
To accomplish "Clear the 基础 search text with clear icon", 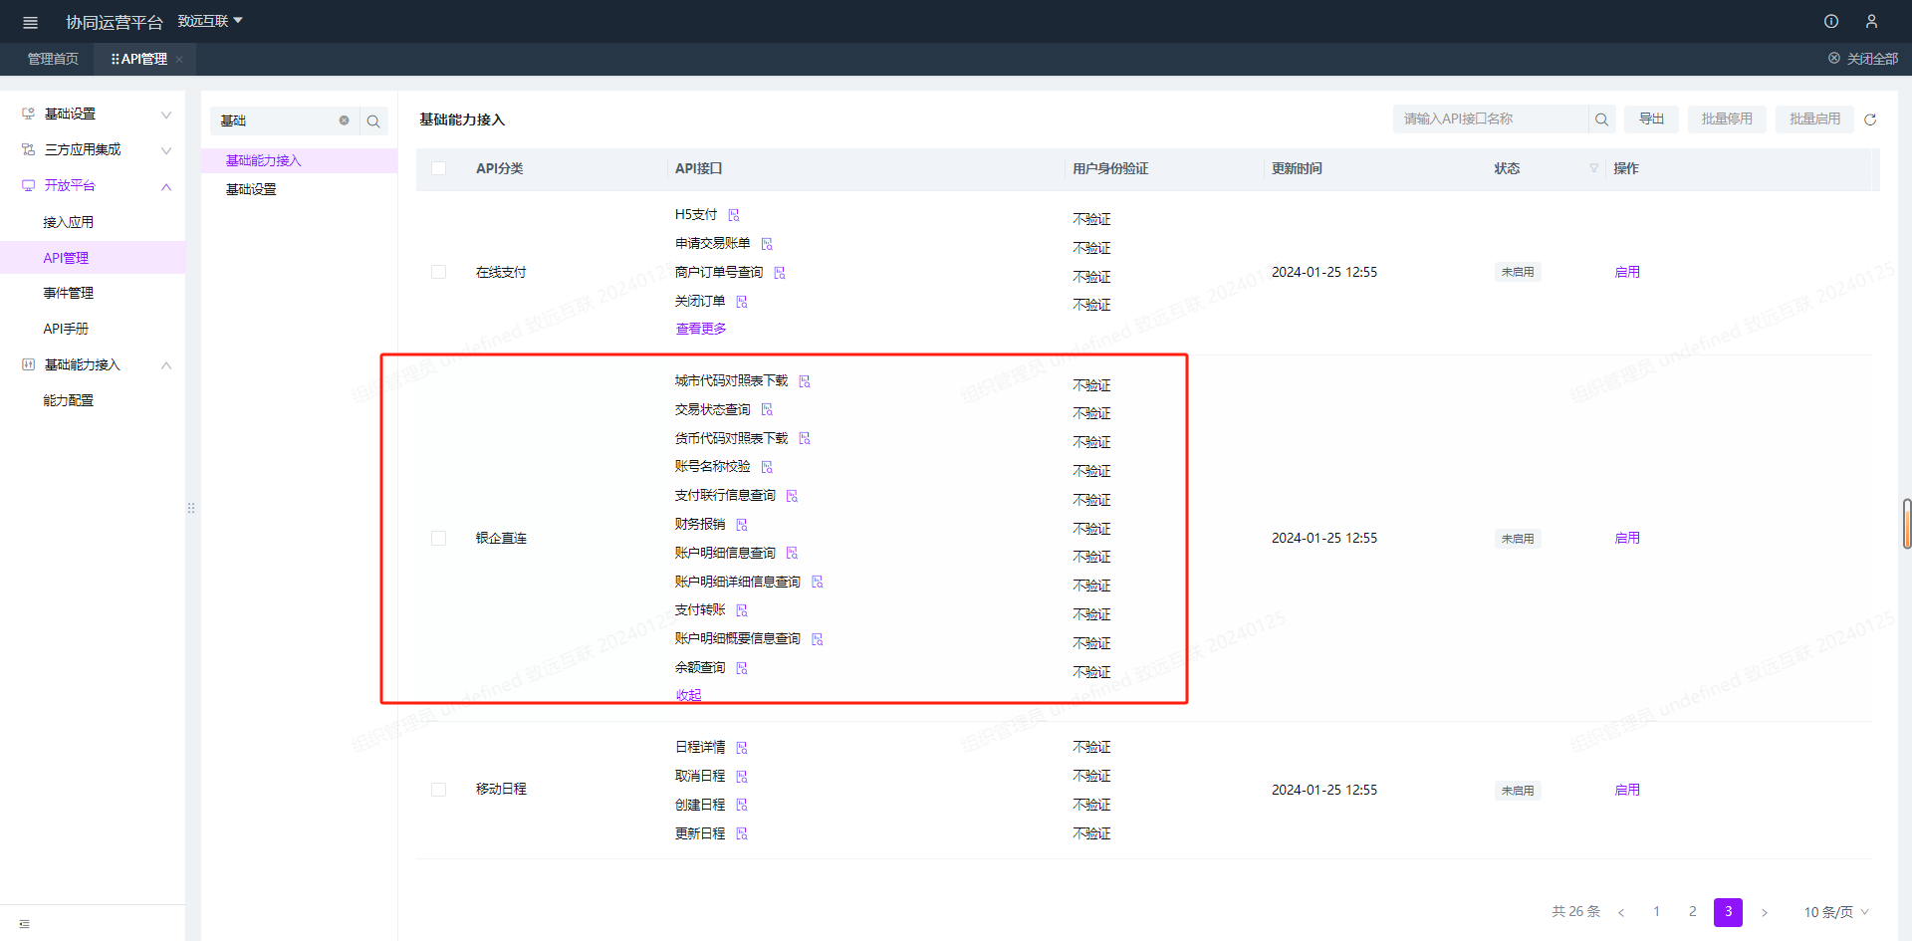I will 344,120.
